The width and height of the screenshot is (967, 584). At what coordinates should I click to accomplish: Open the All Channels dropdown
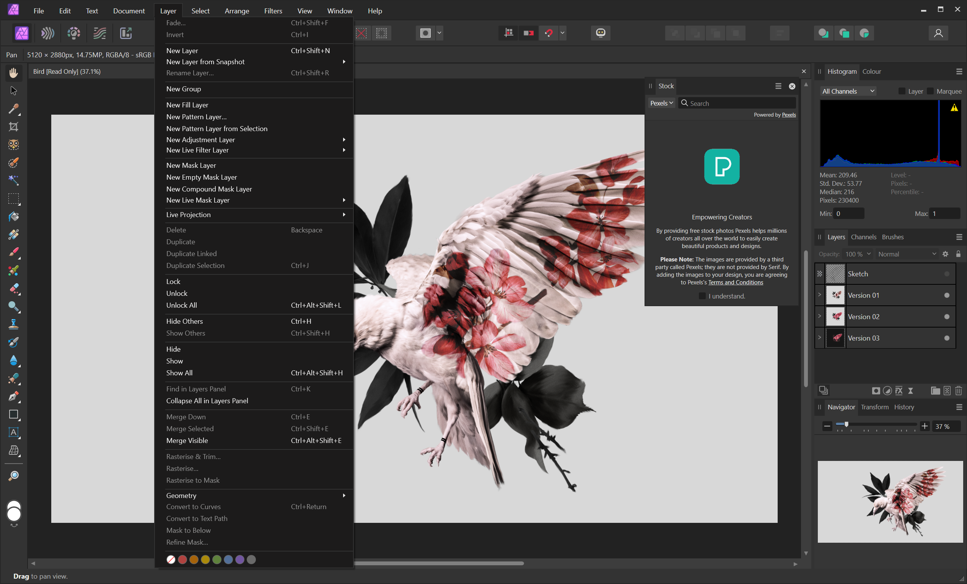click(x=848, y=91)
